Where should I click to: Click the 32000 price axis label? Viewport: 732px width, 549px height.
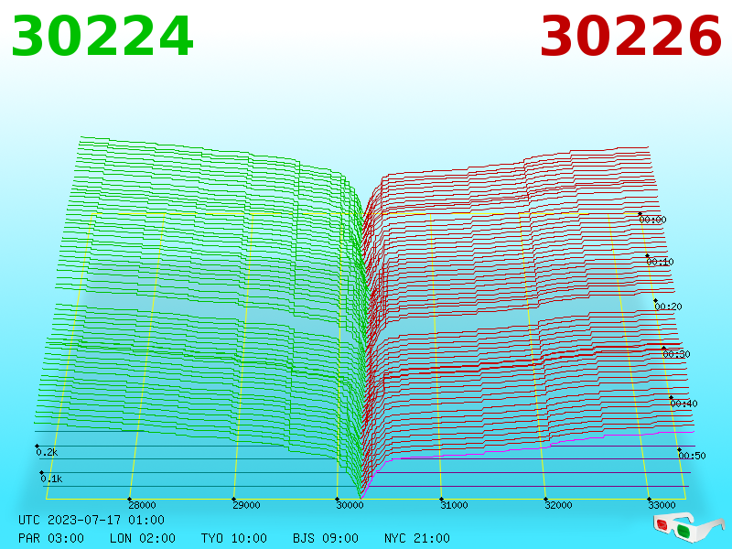click(558, 505)
